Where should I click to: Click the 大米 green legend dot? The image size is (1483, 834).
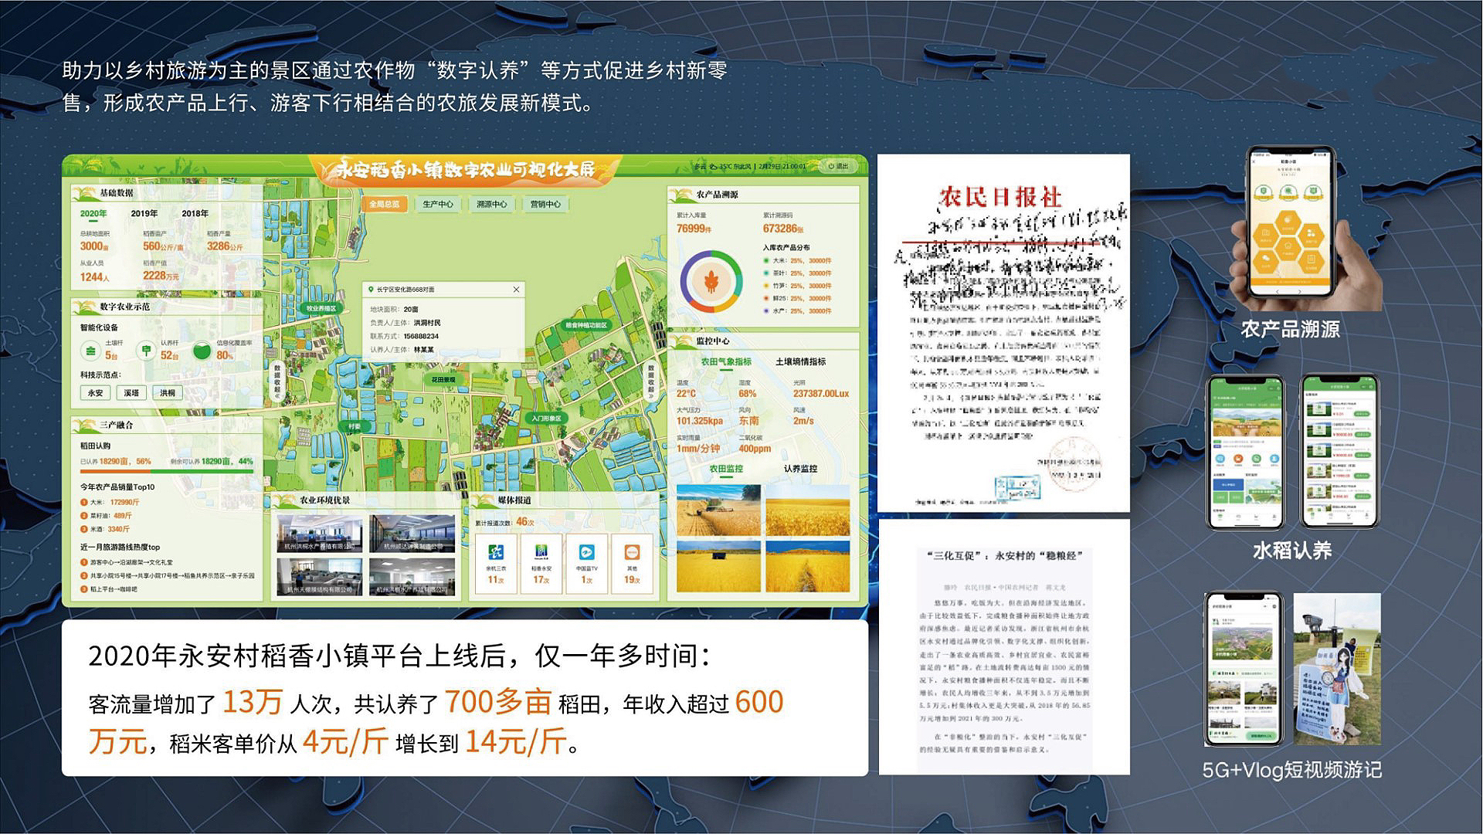tap(765, 261)
